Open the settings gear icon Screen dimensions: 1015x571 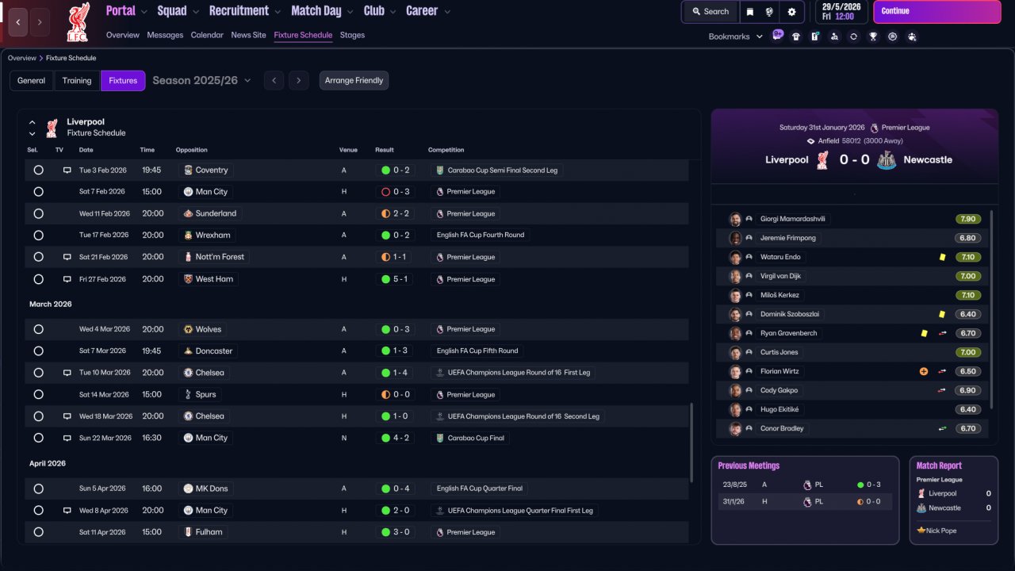pyautogui.click(x=791, y=12)
